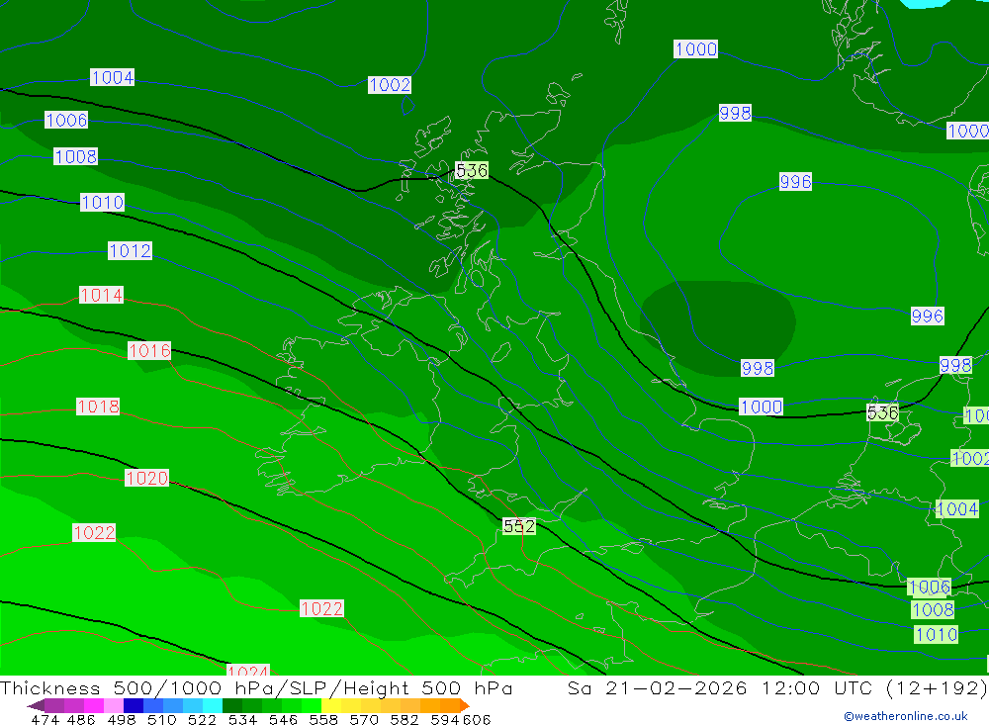Click the white-background 1010 isobar label
Image resolution: width=989 pixels, height=725 pixels.
(x=102, y=202)
